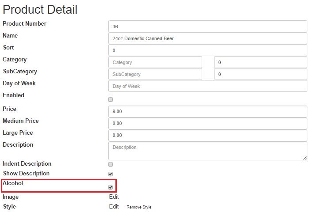Image resolution: width=314 pixels, height=220 pixels.
Task: Select the SubCategory text field
Action: 155,74
